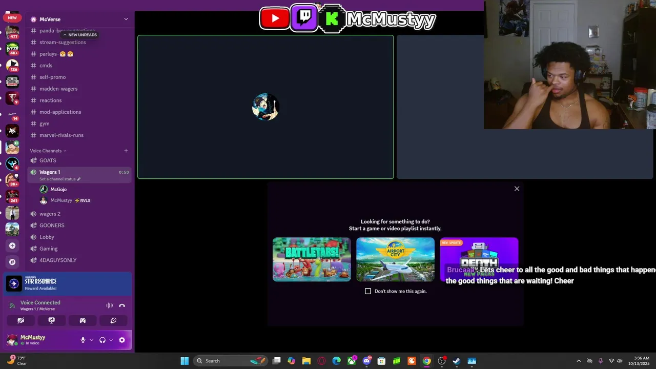Launch the Airport City activity

click(x=395, y=259)
